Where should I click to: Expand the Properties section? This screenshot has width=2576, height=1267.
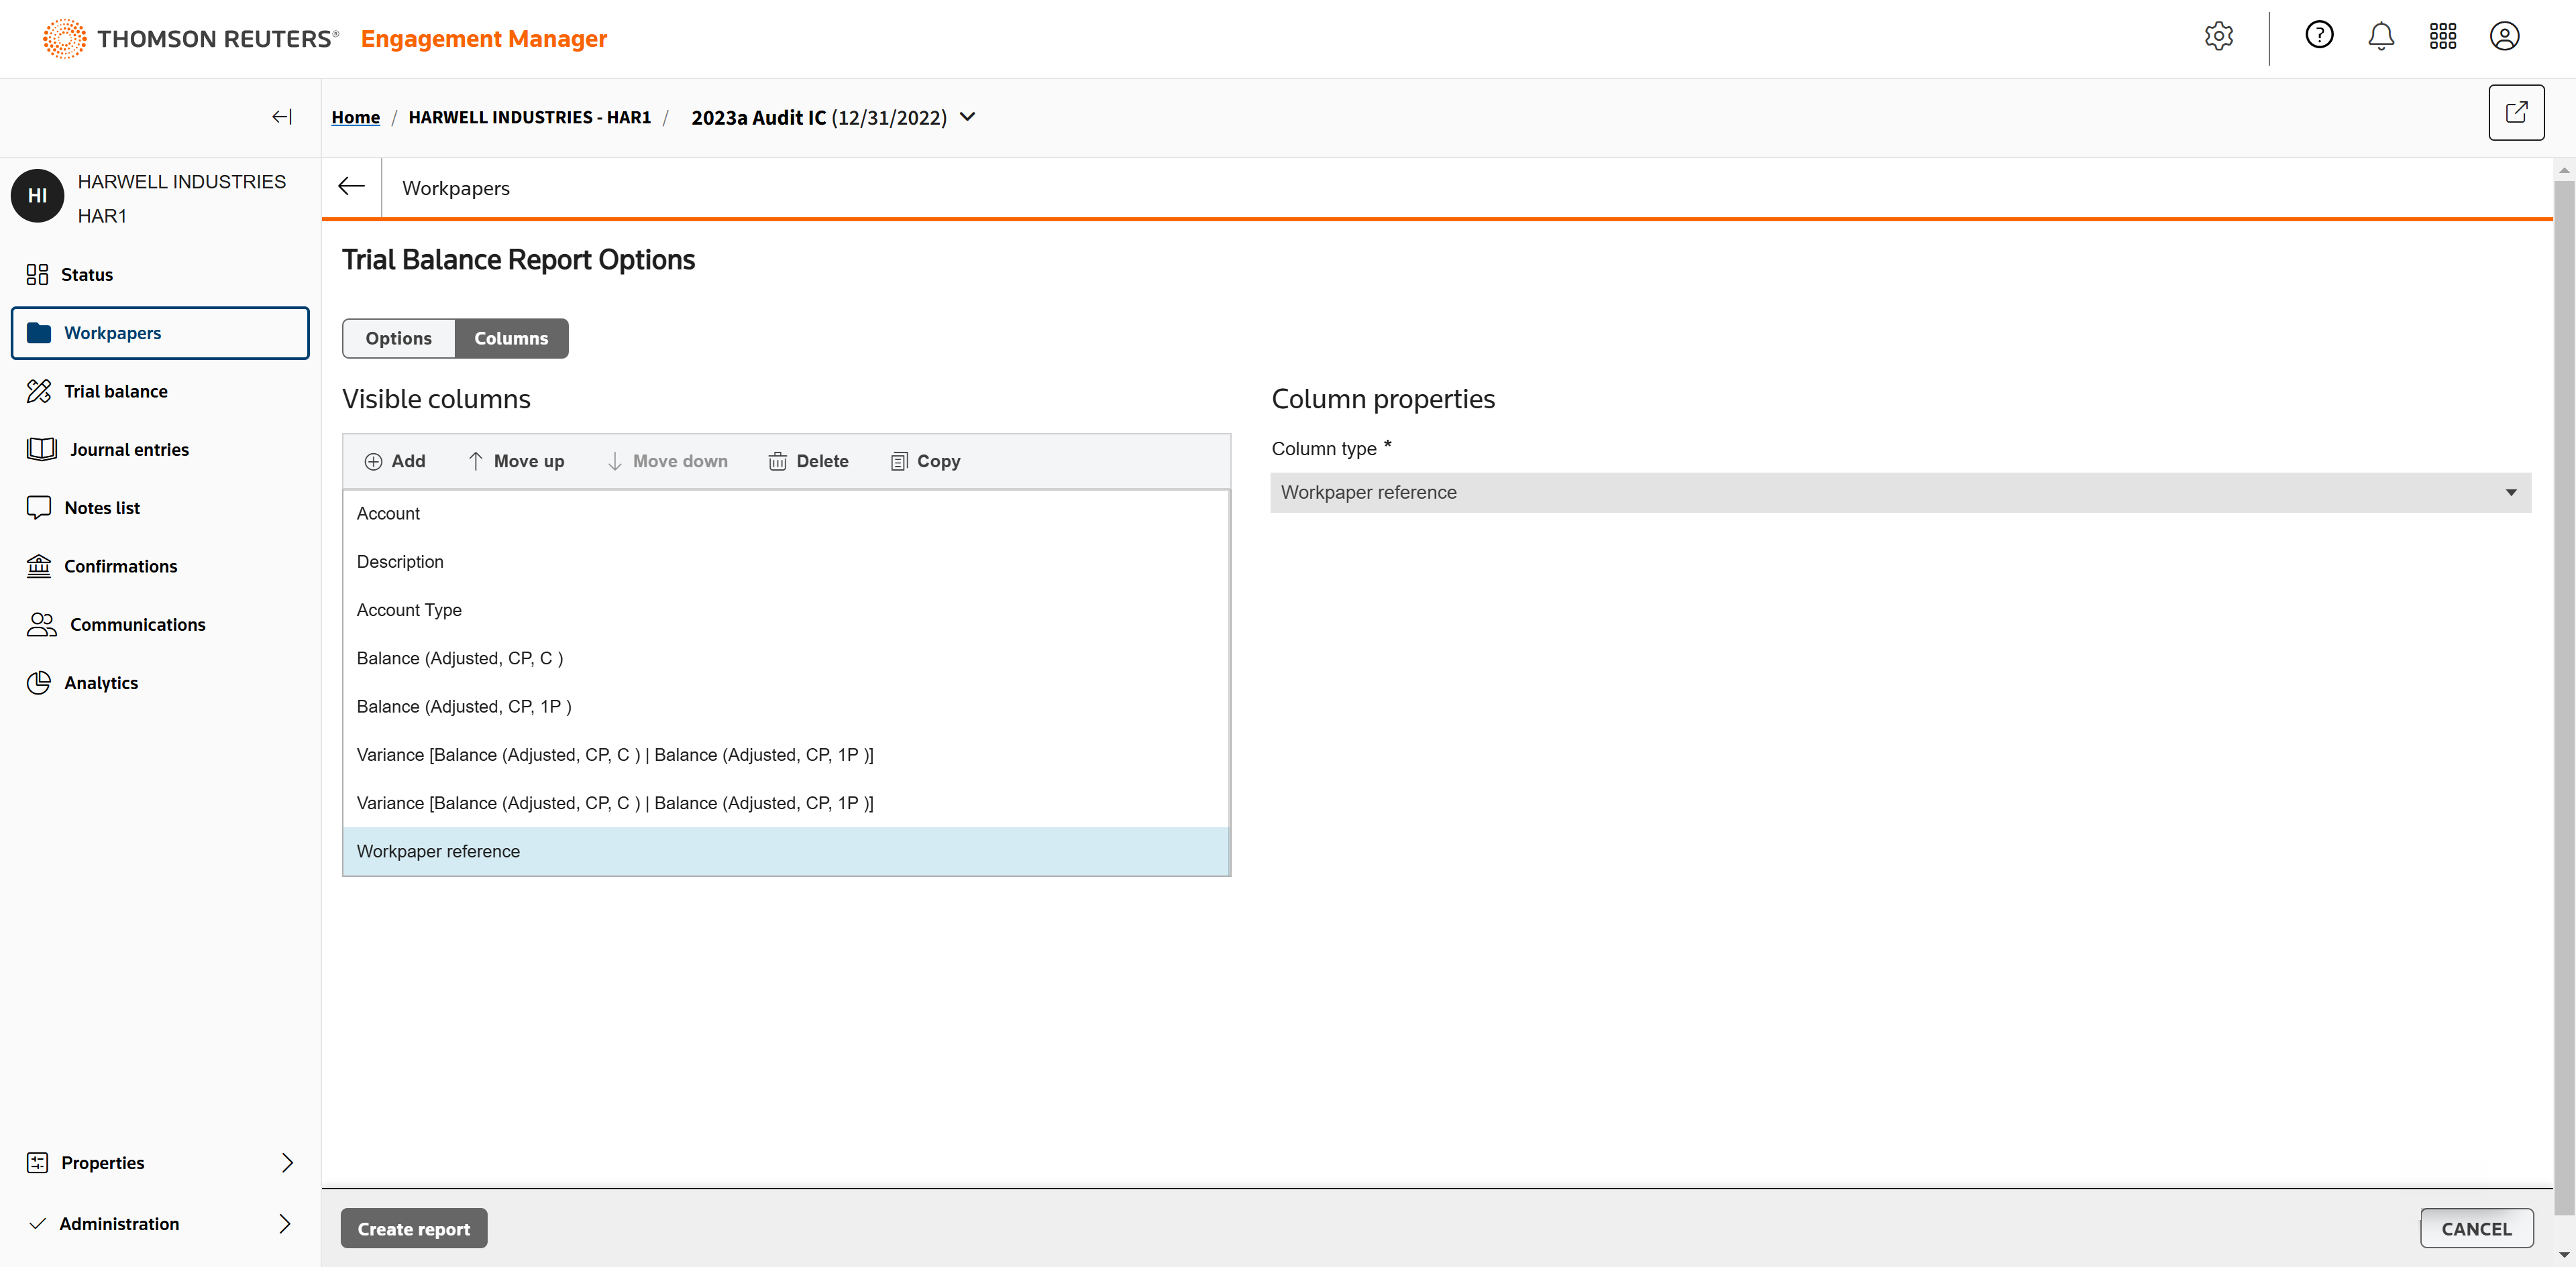(x=287, y=1162)
